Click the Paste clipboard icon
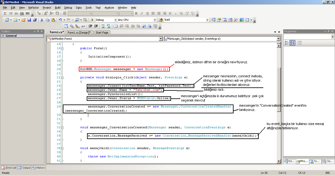This screenshot has width=335, height=176. (53, 20)
